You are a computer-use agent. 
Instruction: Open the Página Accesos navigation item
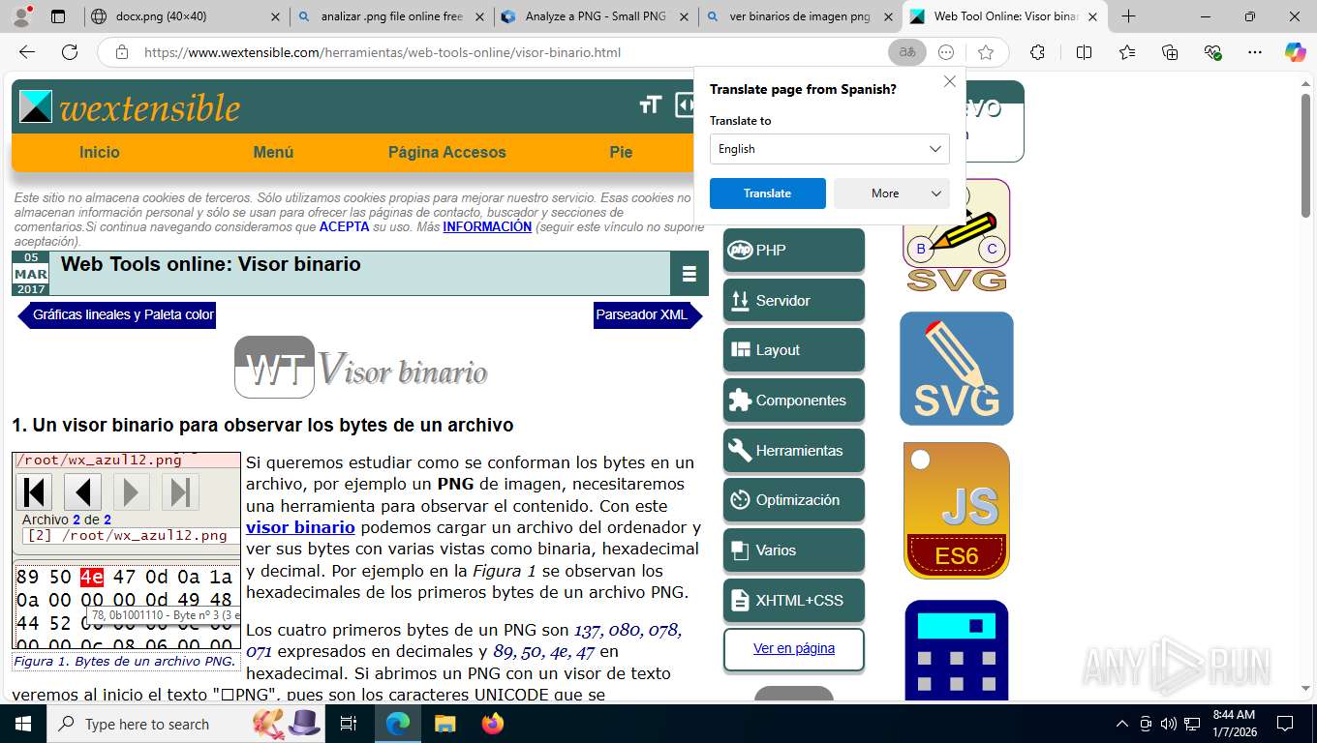447,152
